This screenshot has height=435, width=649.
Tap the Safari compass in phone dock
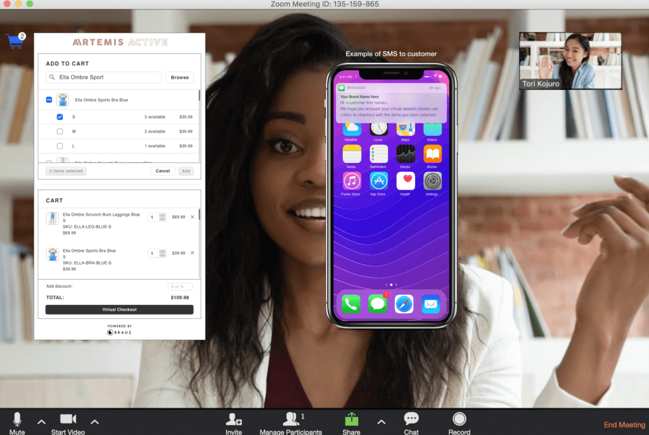click(x=404, y=304)
